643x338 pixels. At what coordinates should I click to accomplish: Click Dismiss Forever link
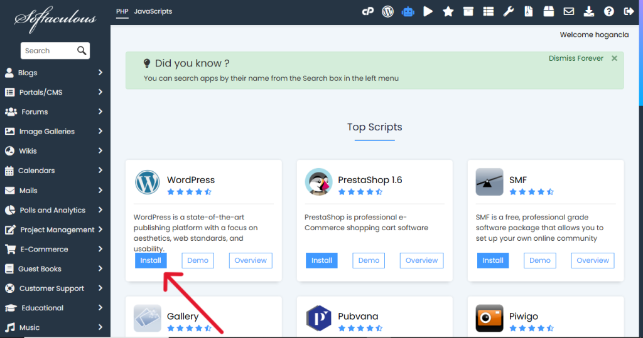[x=576, y=58]
